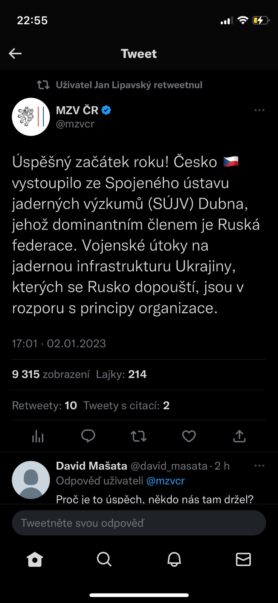Screen dimensions: 278x603
Task: View 'Tweety s citací' quote tweets
Action: tap(126, 406)
